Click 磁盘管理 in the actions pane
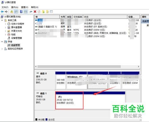Viewport: 149px width, 122px height. [145, 21]
